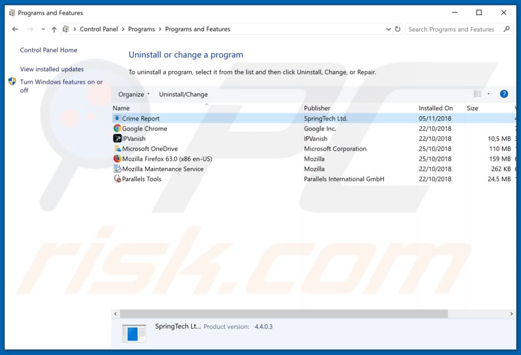Sort by the Publisher column header
Screen dimensions: 521x355
click(317, 108)
